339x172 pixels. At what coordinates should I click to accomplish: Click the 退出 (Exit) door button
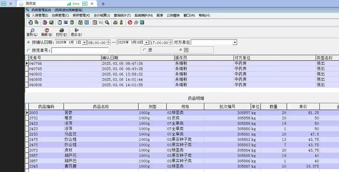(x=76, y=32)
